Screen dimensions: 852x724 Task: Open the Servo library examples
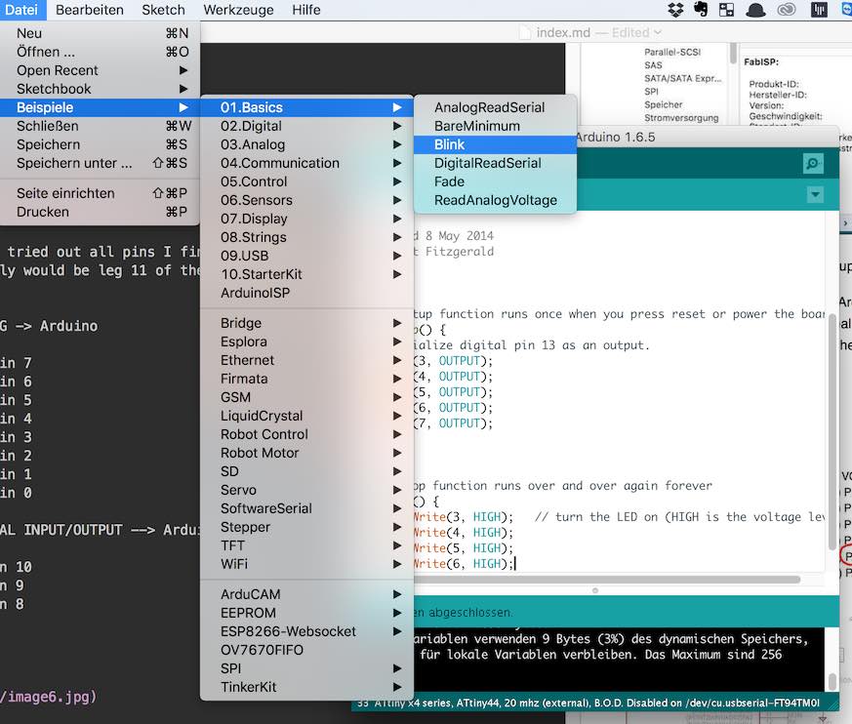(307, 489)
